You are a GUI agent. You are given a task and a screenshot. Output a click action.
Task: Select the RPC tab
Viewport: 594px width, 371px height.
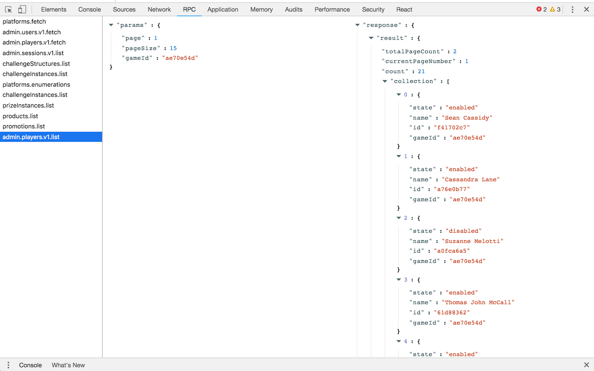(189, 9)
